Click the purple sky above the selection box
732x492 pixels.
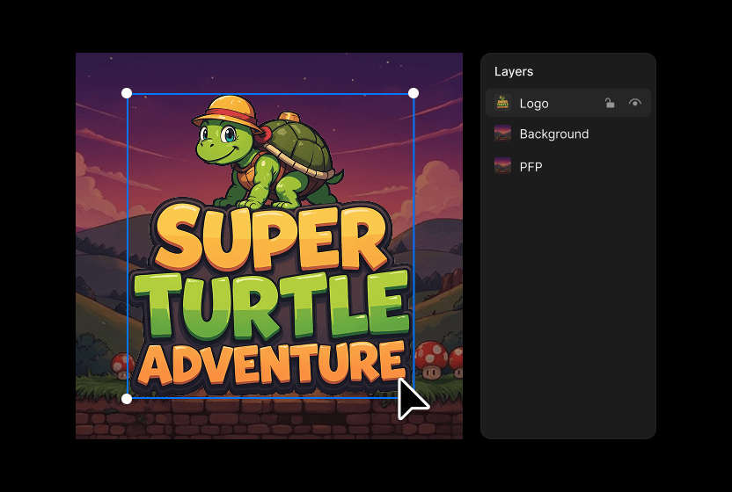264,70
